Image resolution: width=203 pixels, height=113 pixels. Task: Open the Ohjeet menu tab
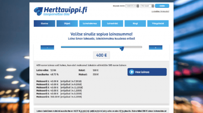(x=67, y=23)
